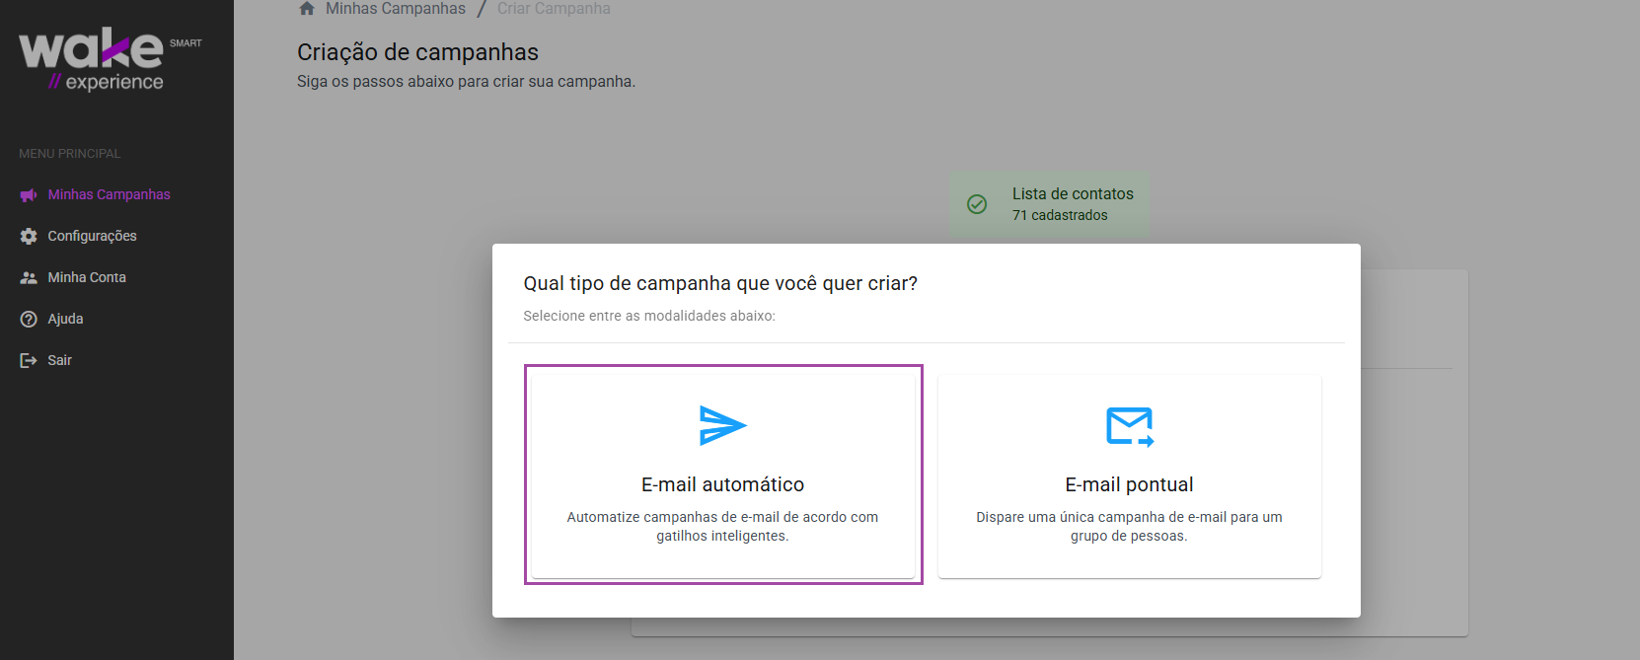The image size is (1640, 660).
Task: Click the home icon in breadcrumb
Action: coord(307,9)
